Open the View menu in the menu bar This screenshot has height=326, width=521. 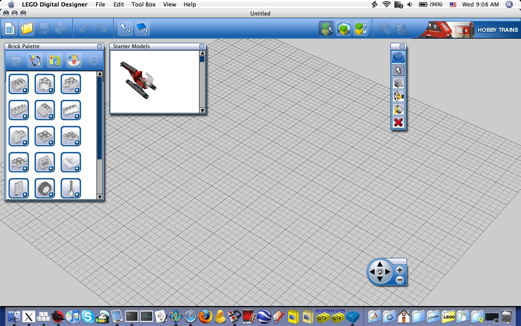(169, 4)
